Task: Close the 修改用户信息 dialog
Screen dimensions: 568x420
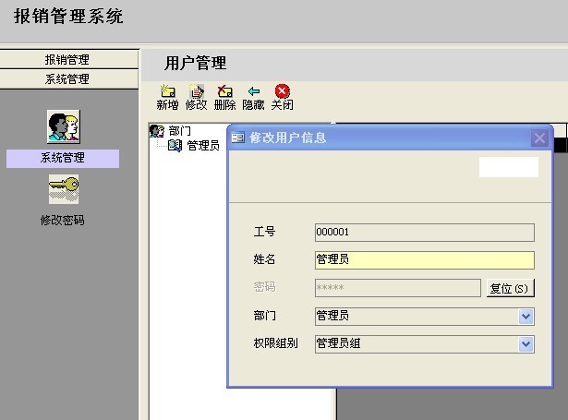Action: (539, 138)
